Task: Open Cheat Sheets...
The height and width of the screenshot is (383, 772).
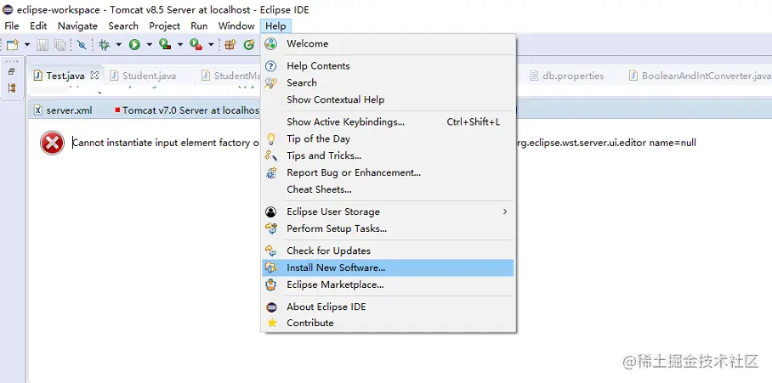Action: pyautogui.click(x=388, y=189)
